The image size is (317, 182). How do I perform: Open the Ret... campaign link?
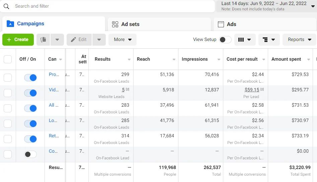pyautogui.click(x=54, y=136)
